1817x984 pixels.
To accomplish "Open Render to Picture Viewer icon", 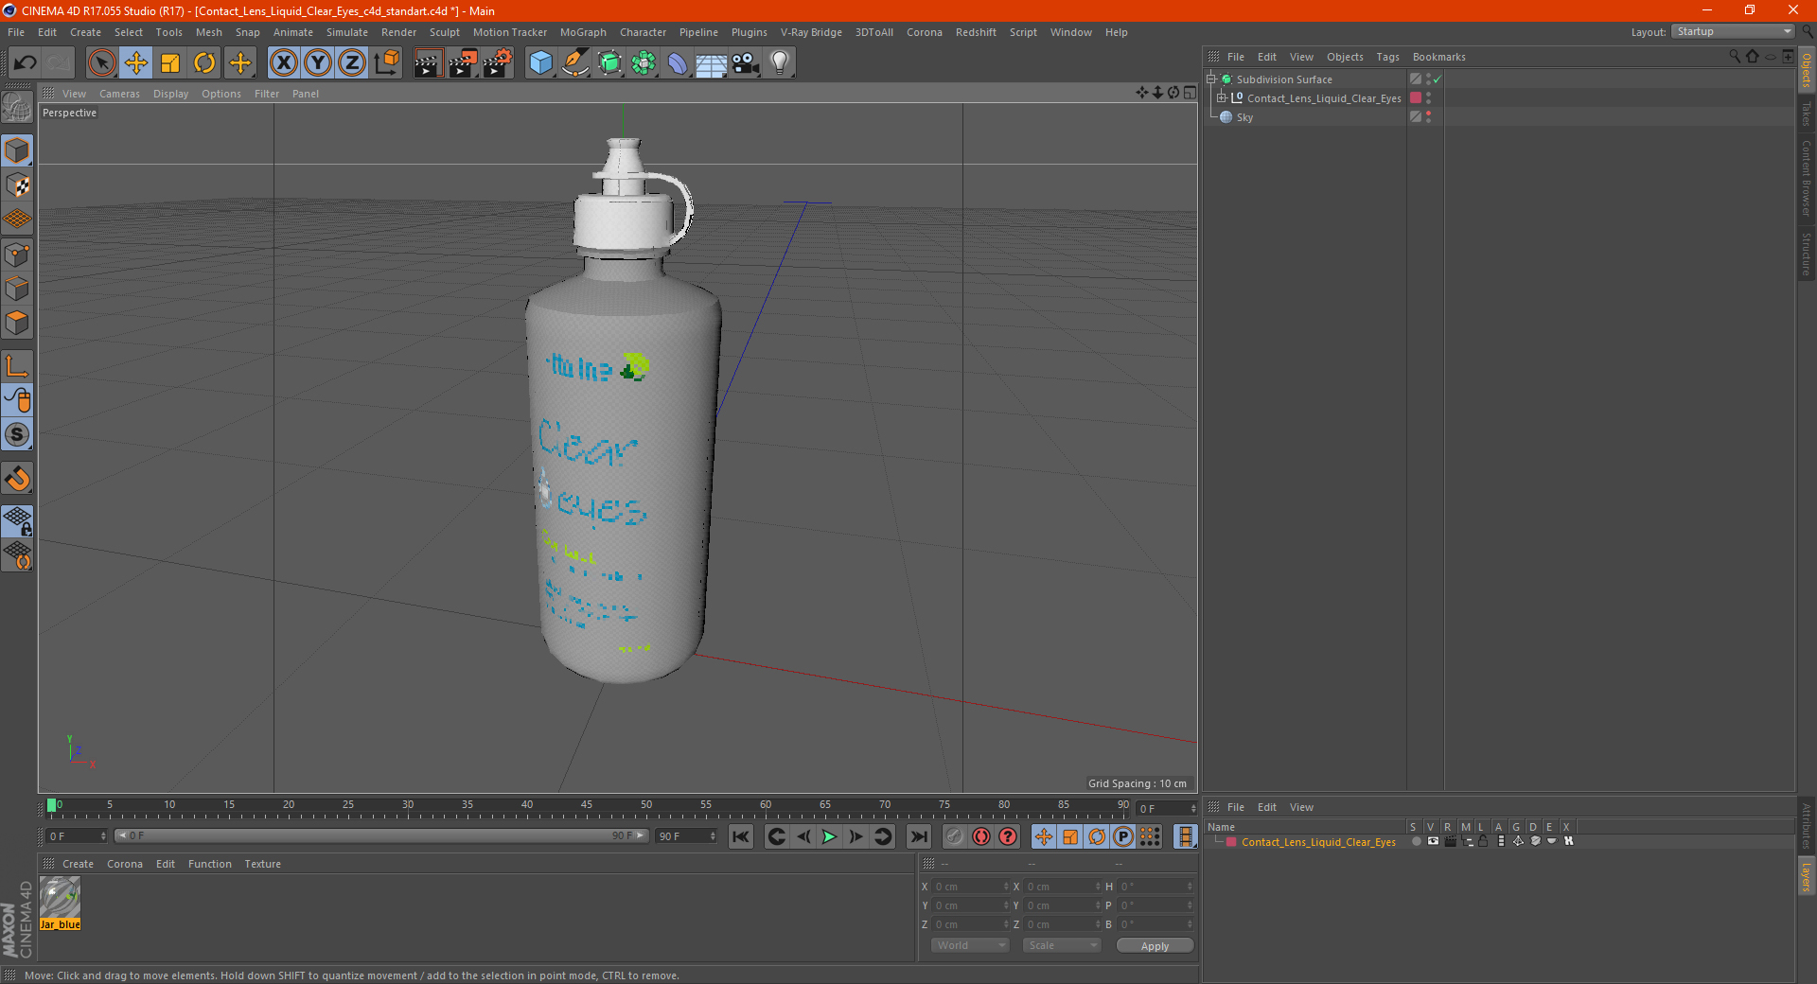I will 463,63.
